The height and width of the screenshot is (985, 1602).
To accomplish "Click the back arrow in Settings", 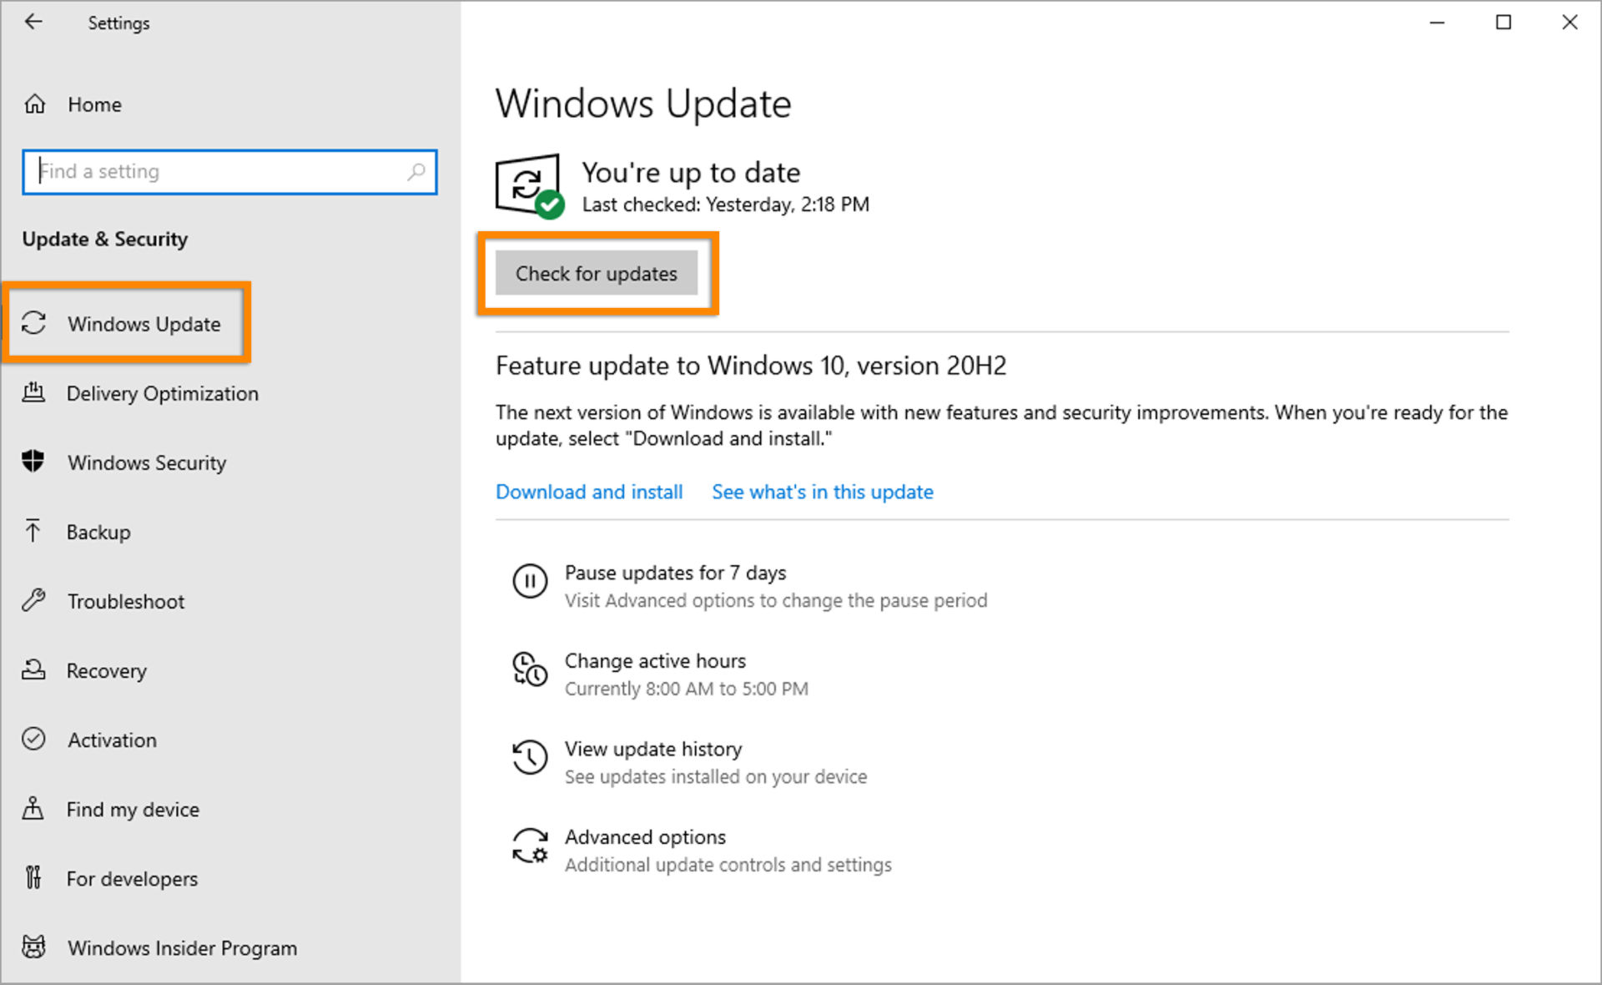I will tap(33, 23).
